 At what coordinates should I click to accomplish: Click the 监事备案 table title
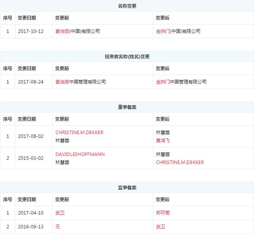click(127, 188)
